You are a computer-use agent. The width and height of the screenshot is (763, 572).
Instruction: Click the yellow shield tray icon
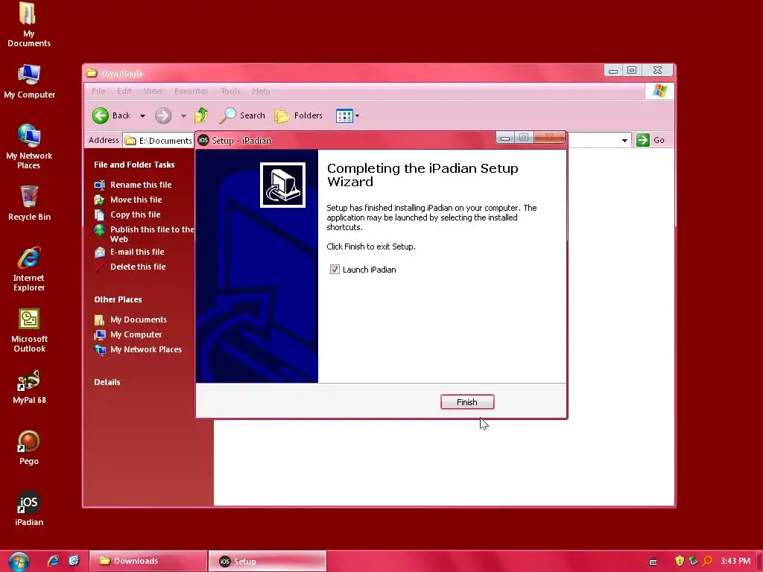pyautogui.click(x=680, y=561)
